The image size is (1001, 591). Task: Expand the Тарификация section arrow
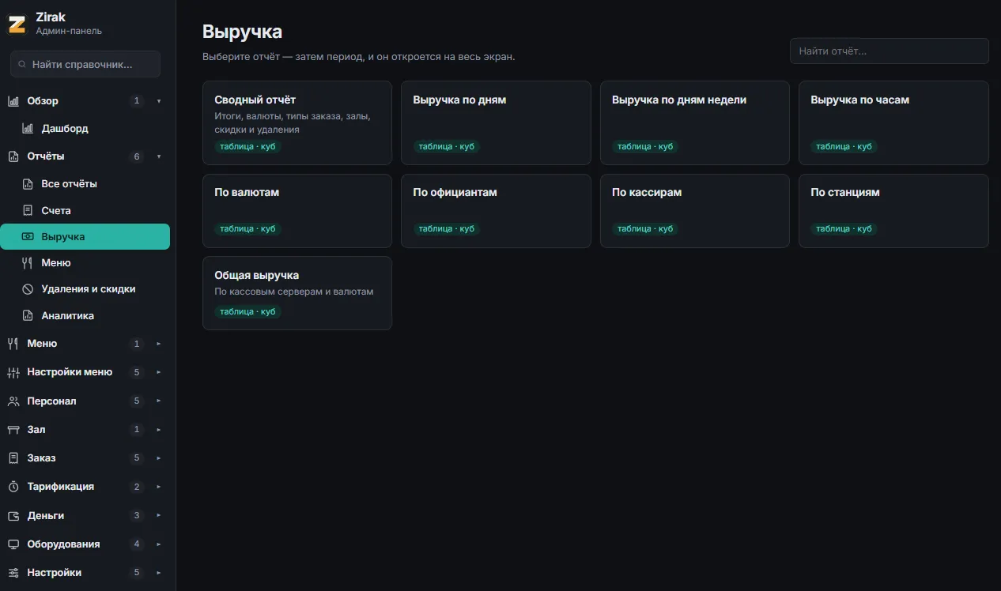tap(159, 487)
